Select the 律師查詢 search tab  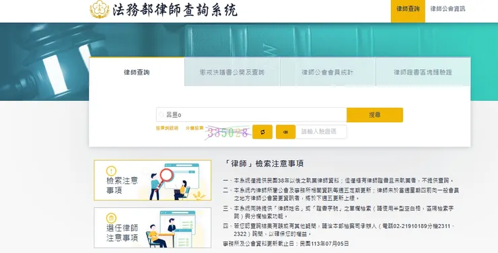[137, 72]
